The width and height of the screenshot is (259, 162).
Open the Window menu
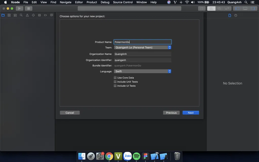[x=142, y=2]
